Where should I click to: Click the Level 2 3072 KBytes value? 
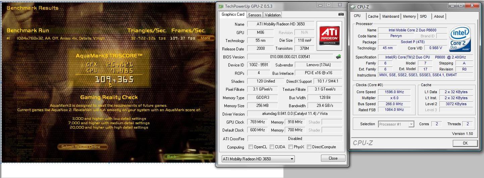(456, 104)
